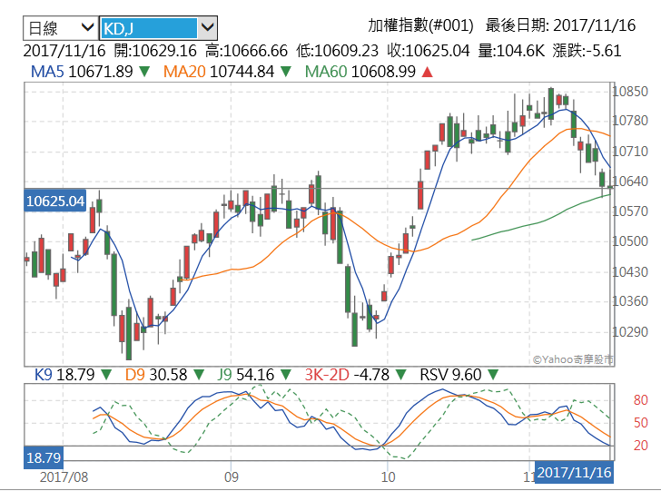Click the red MA60 up arrow
The image size is (661, 491).
click(427, 72)
